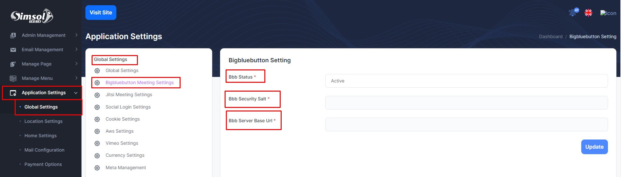Expand the Admin Management submenu chevron
This screenshot has width=621, height=177.
(76, 35)
